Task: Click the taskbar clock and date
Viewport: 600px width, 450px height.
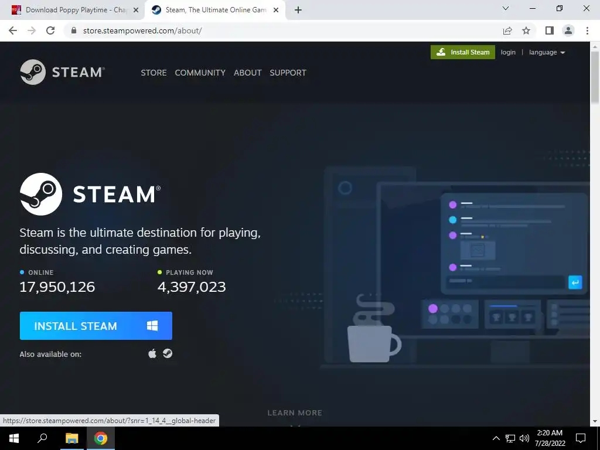Action: point(550,438)
